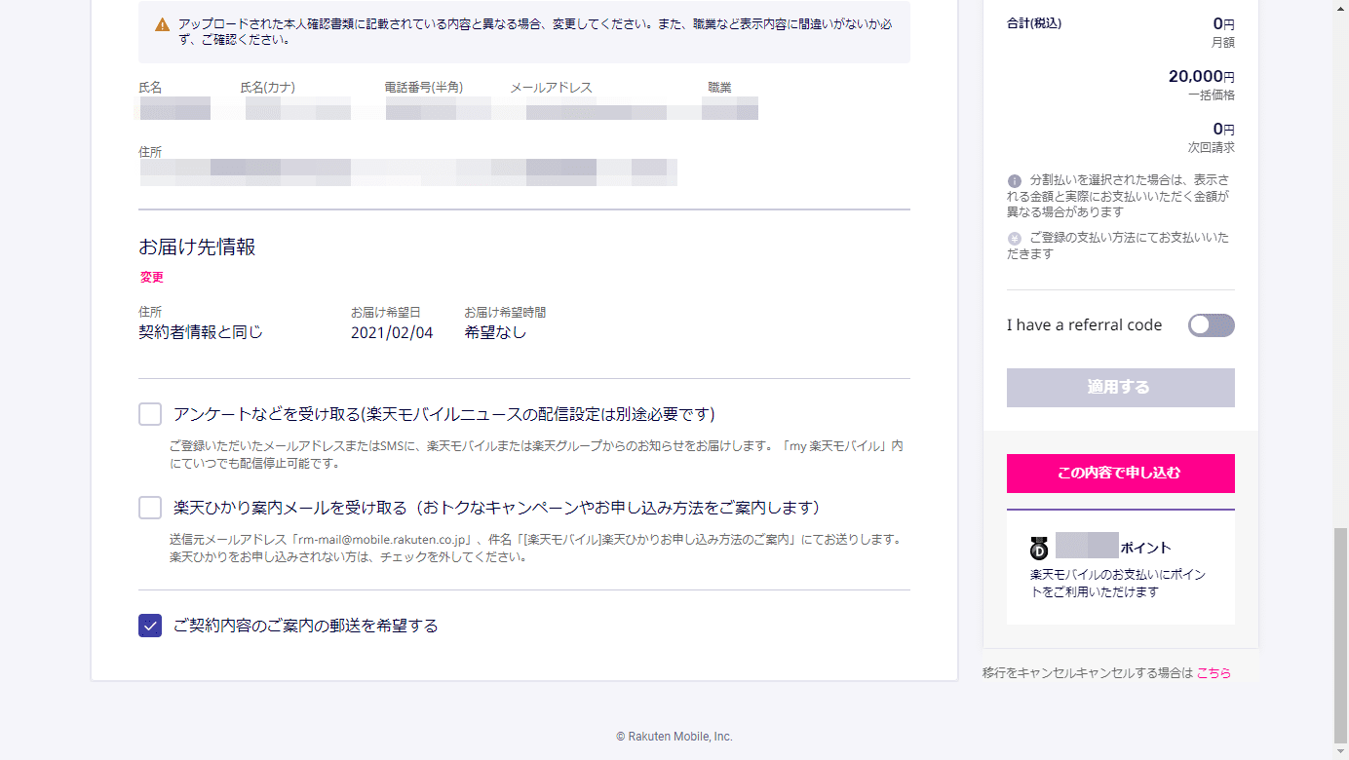Click the 20,000円 lump-sum price
1349x760 pixels.
1202,77
